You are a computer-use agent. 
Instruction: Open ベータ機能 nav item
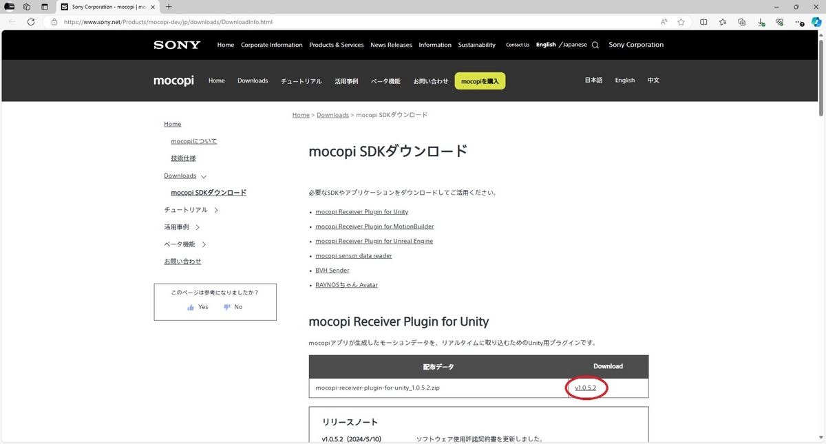tap(385, 81)
